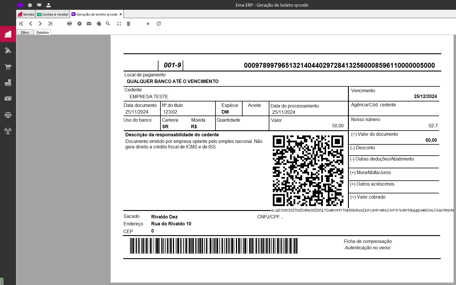Open settings via the top gear icon
The width and height of the screenshot is (456, 285).
(30, 5)
